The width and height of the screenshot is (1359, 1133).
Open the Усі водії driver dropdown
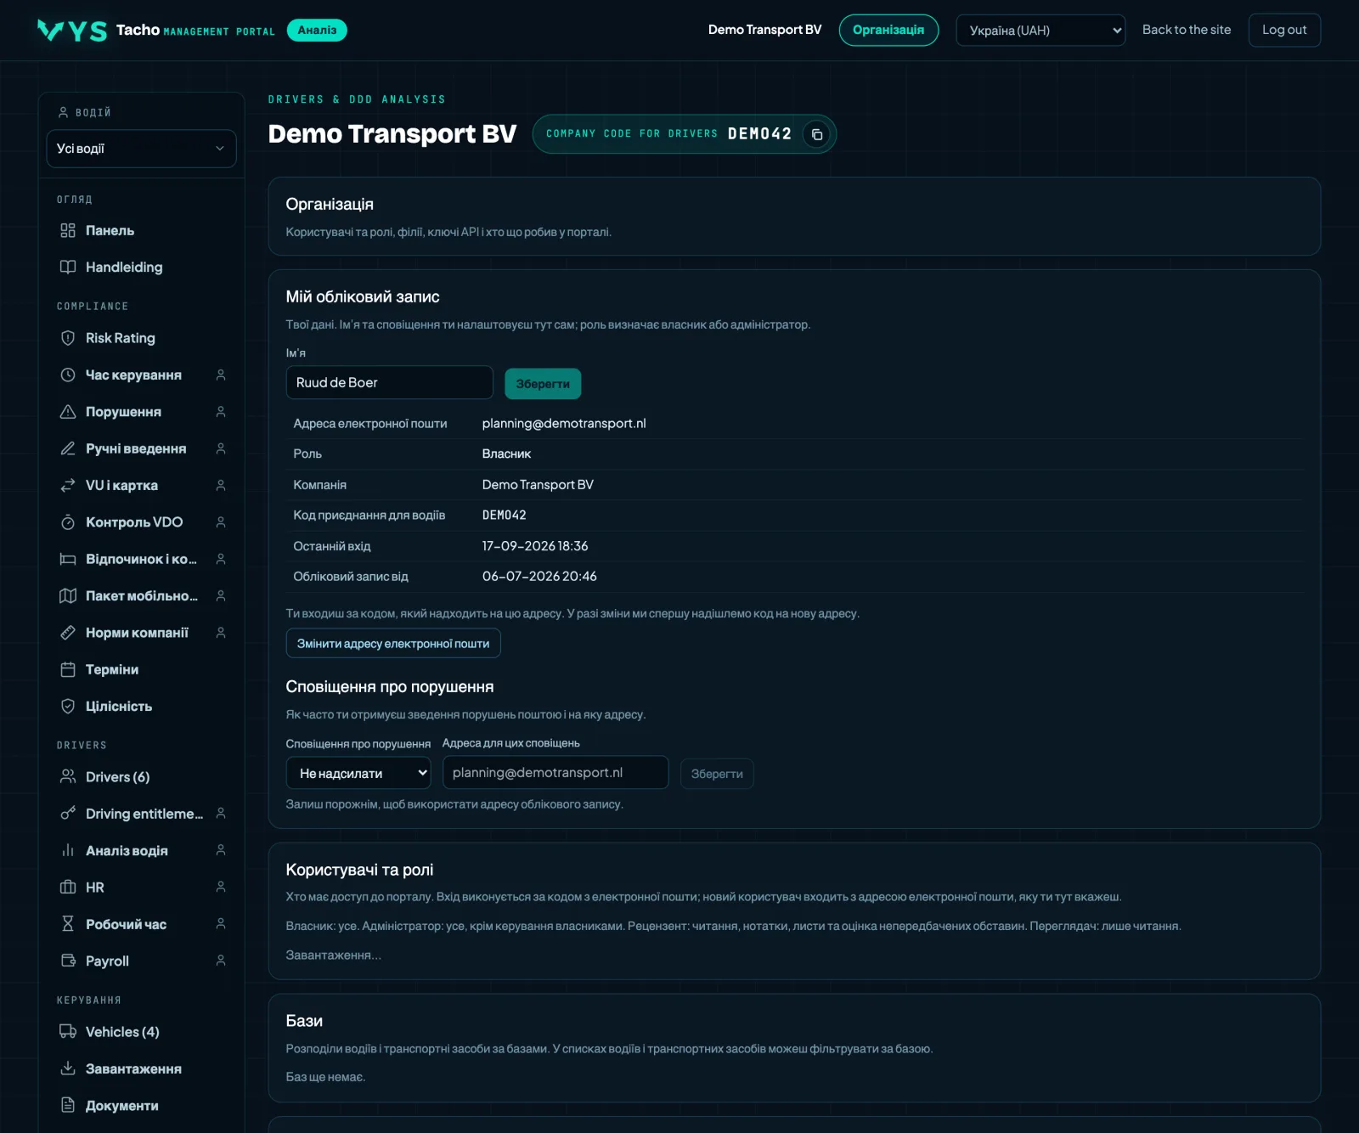click(141, 149)
